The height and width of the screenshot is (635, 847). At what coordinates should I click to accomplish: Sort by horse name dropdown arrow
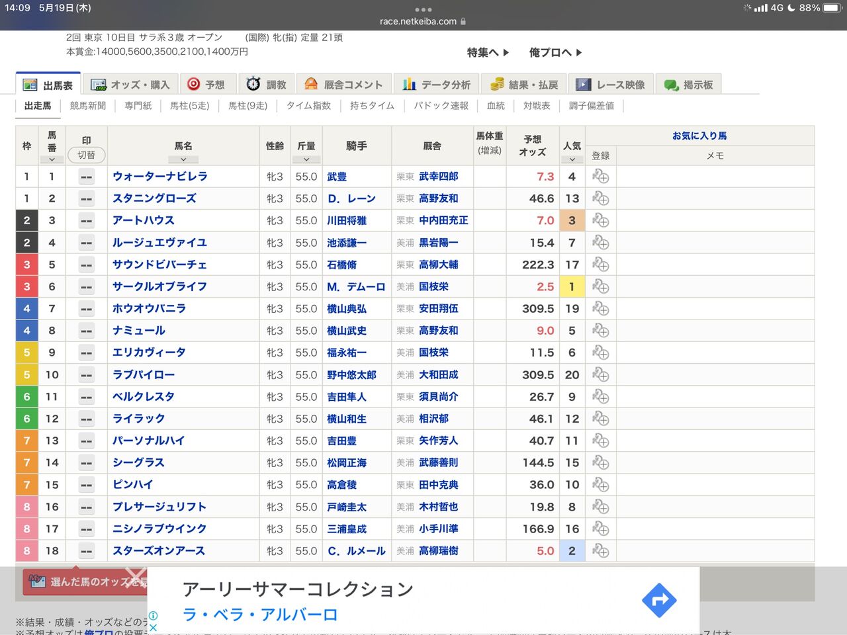click(183, 159)
